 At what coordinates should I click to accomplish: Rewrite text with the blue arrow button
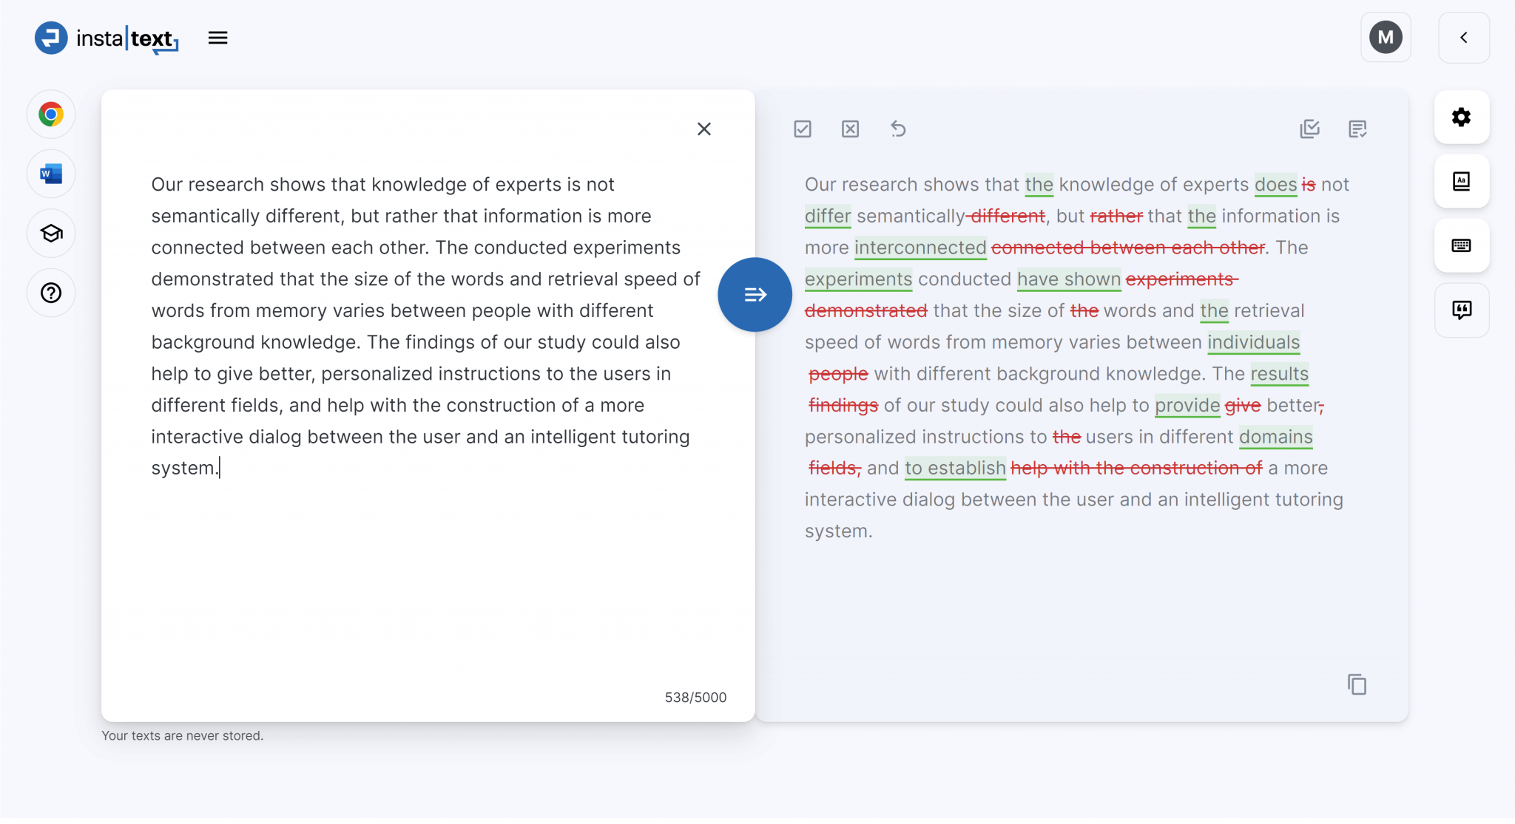point(754,293)
